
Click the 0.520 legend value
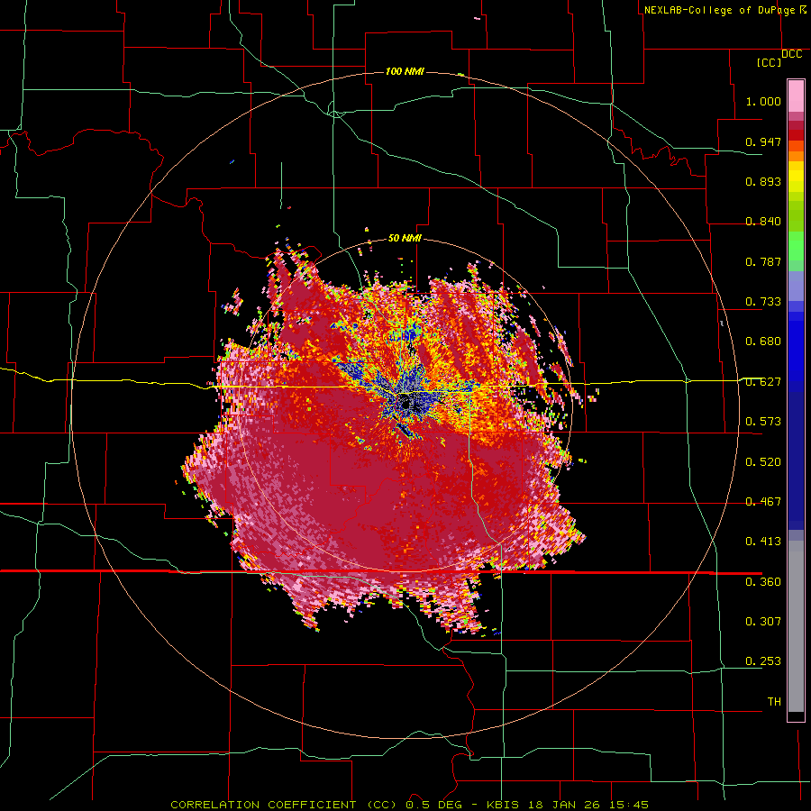763,462
